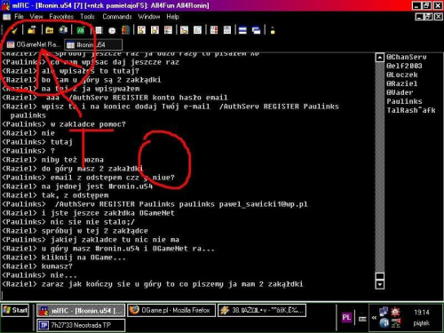444x333 pixels.
Task: Click the 'tak, z odstępem' chat line
Action: click(x=55, y=195)
